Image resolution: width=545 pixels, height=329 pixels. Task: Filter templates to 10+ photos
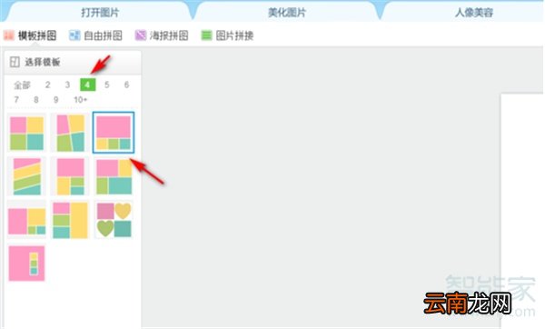click(x=80, y=100)
